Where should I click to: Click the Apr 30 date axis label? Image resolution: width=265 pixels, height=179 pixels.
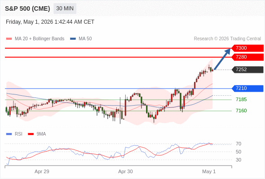tap(125, 171)
